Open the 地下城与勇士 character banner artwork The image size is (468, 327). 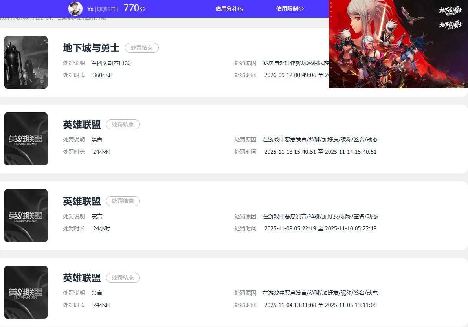398,44
